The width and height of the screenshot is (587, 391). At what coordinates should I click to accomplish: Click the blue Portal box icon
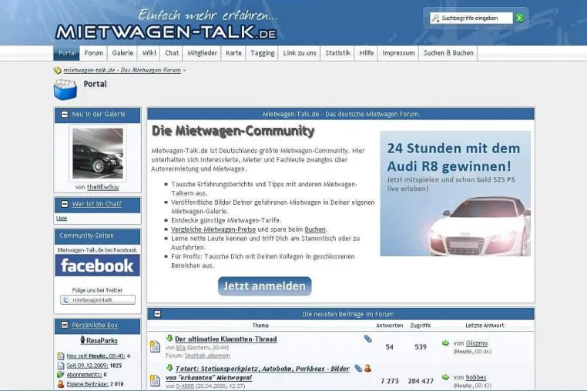tap(65, 90)
